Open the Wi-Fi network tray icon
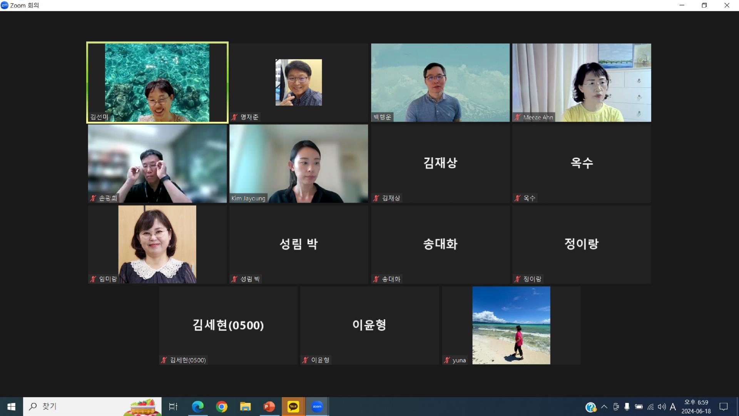 click(650, 407)
